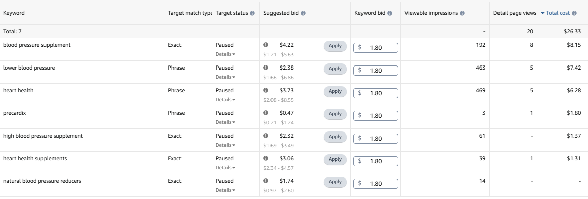
Task: Expand Details for high blood pressure supplement
Action: (x=225, y=145)
